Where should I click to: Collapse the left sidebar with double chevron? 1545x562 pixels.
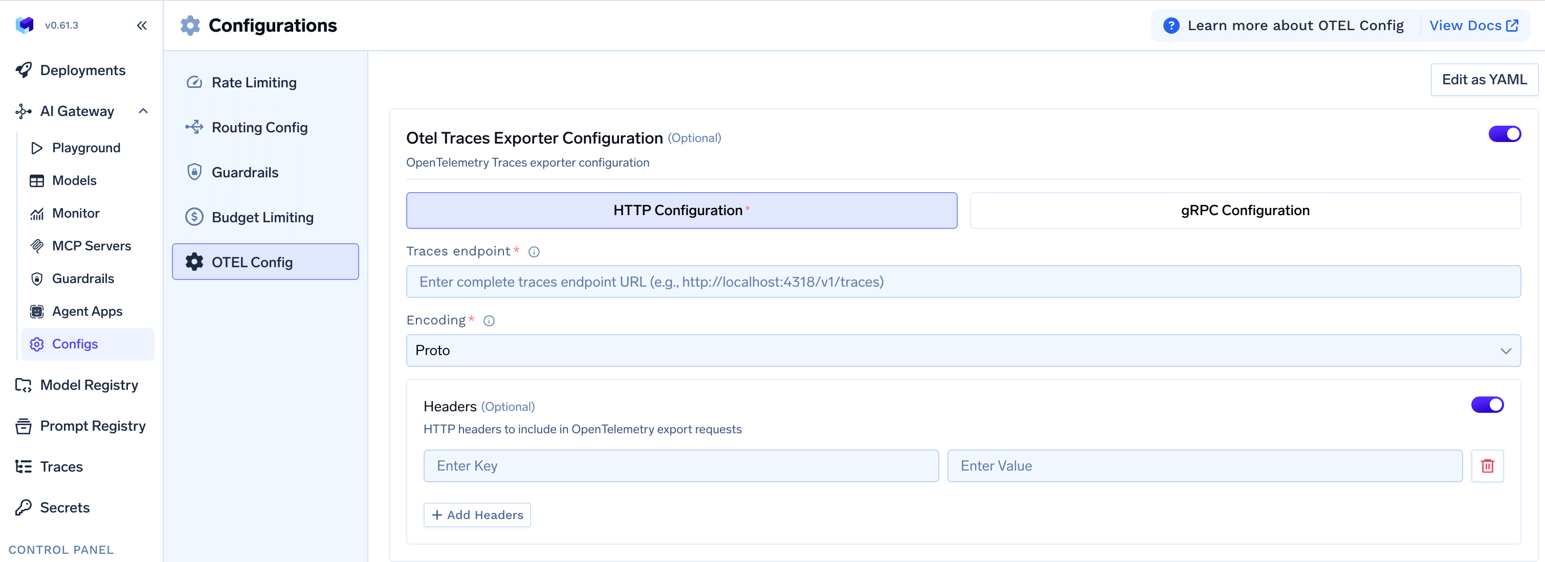point(142,25)
